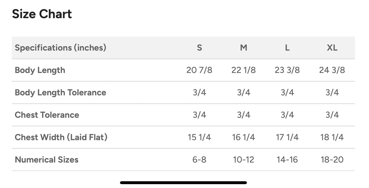
Task: Click the Body Length Tolerance row label
Action: [x=61, y=92]
